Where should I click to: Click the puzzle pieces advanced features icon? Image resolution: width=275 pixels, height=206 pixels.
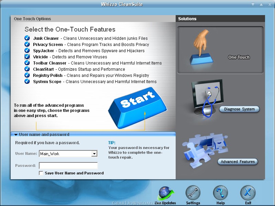point(205,150)
